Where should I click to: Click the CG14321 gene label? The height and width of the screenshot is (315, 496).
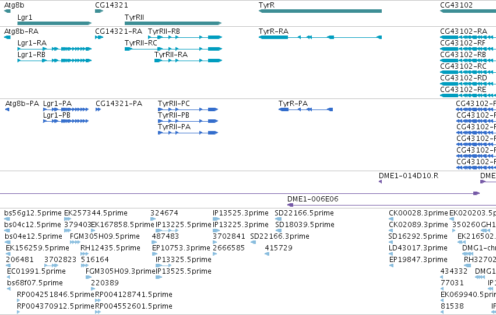[112, 5]
